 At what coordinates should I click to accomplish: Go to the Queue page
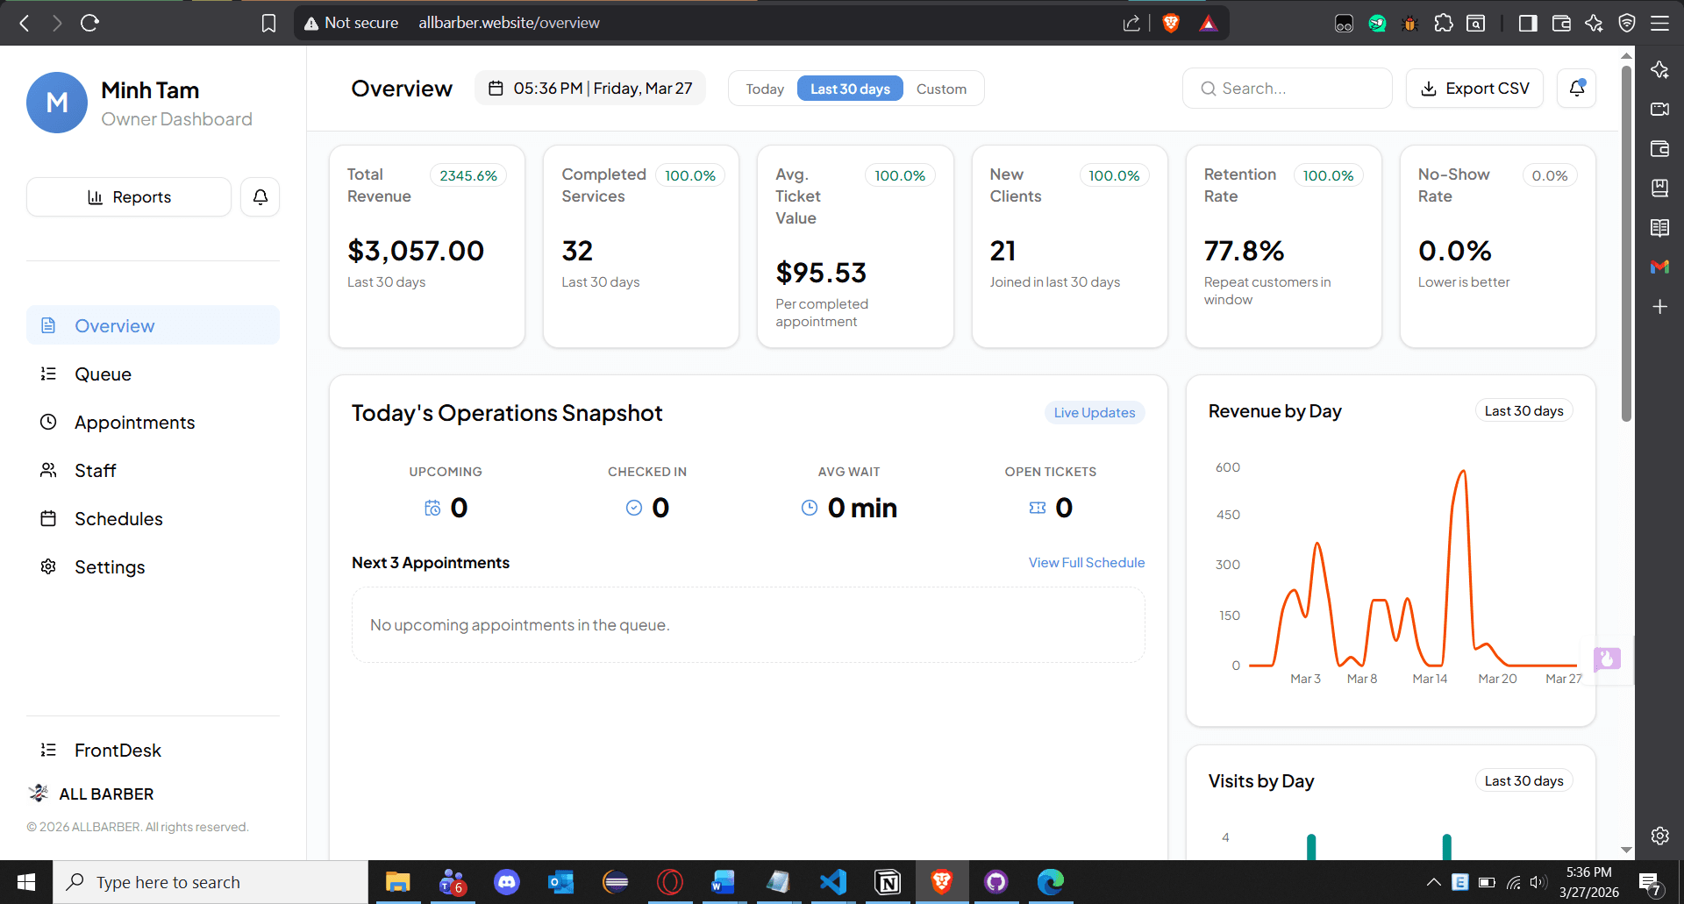click(153, 374)
